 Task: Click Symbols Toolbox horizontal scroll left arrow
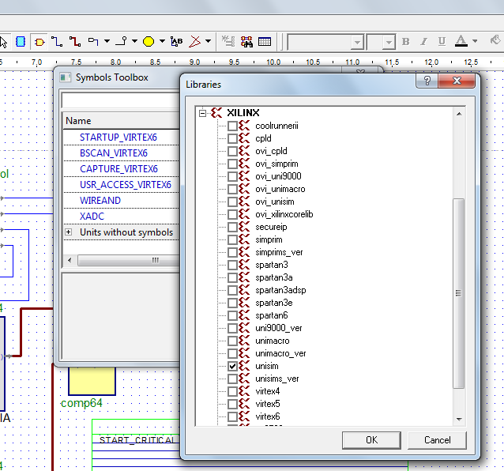tap(70, 260)
